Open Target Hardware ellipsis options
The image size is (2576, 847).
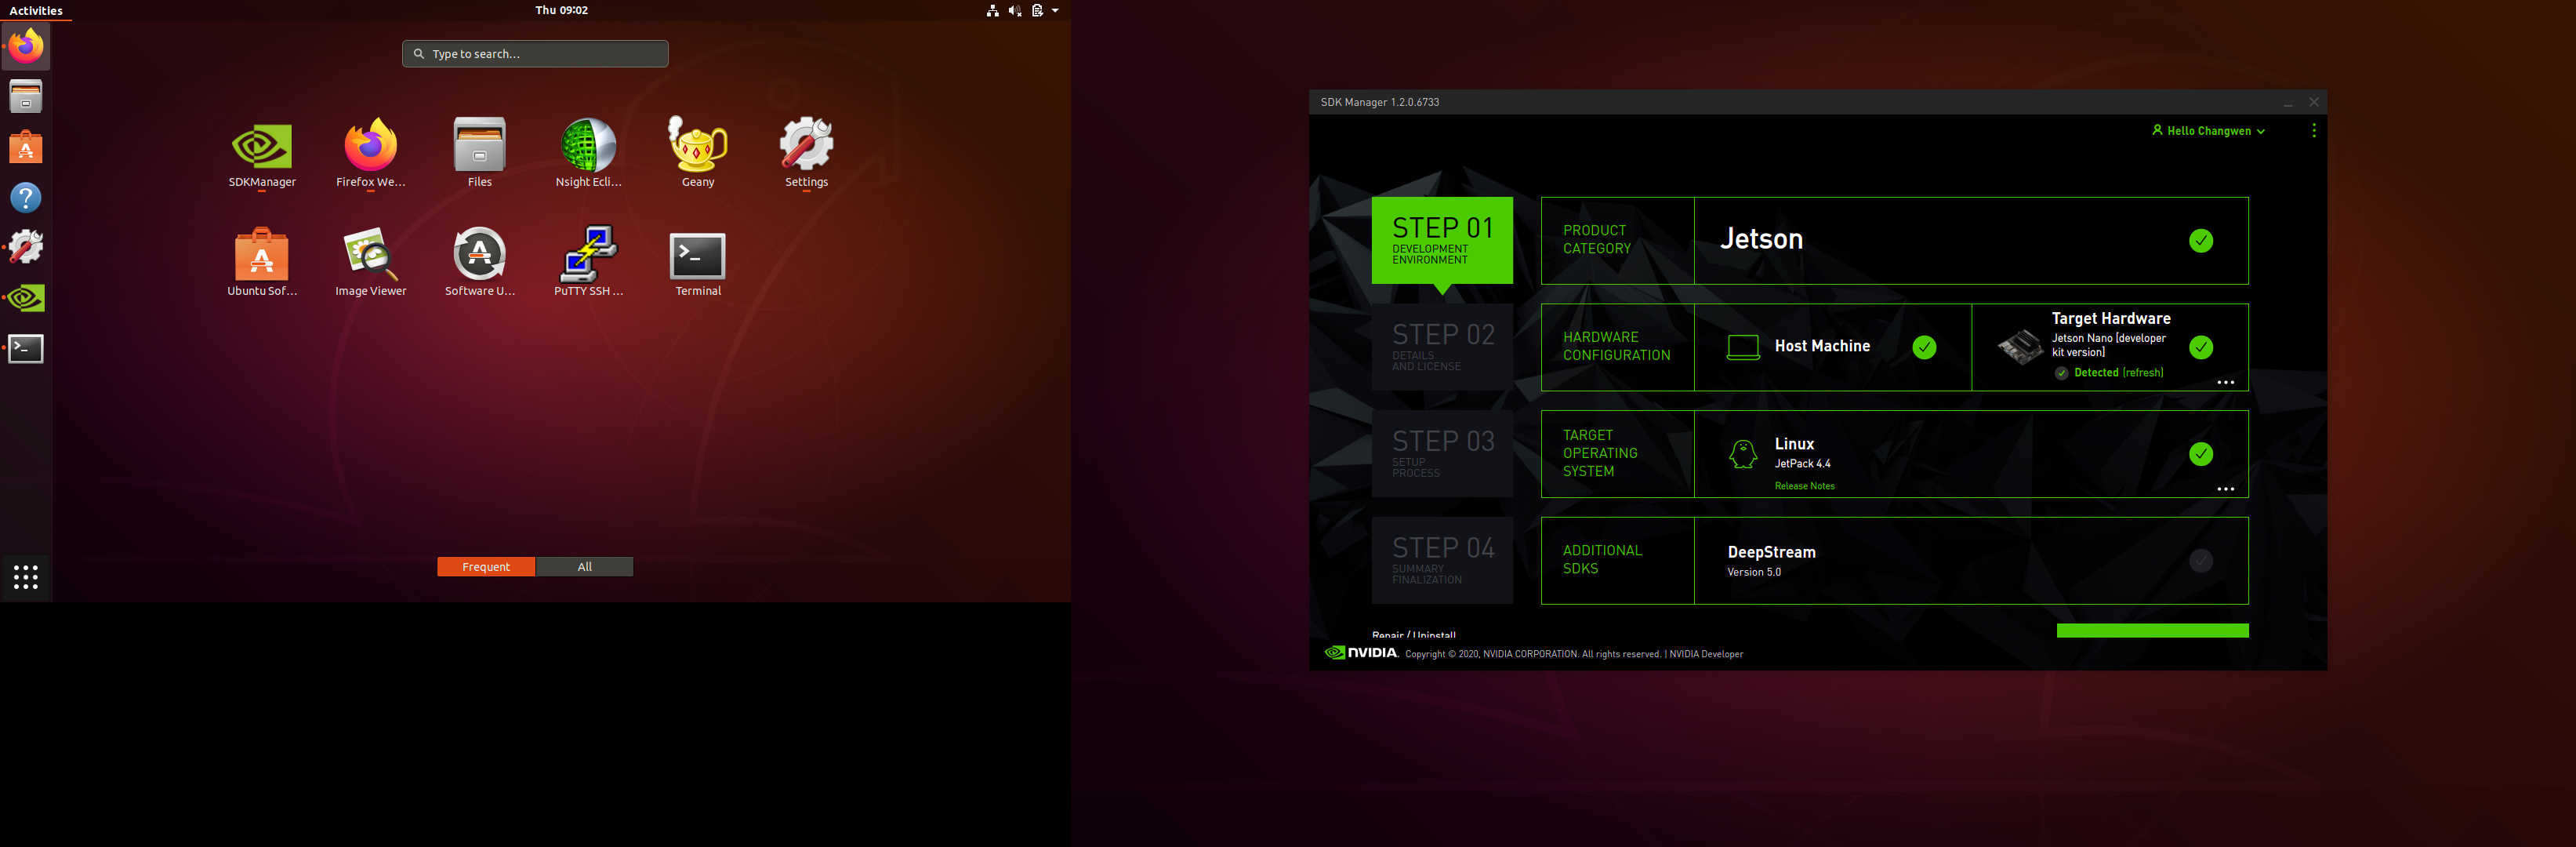pos(2225,382)
